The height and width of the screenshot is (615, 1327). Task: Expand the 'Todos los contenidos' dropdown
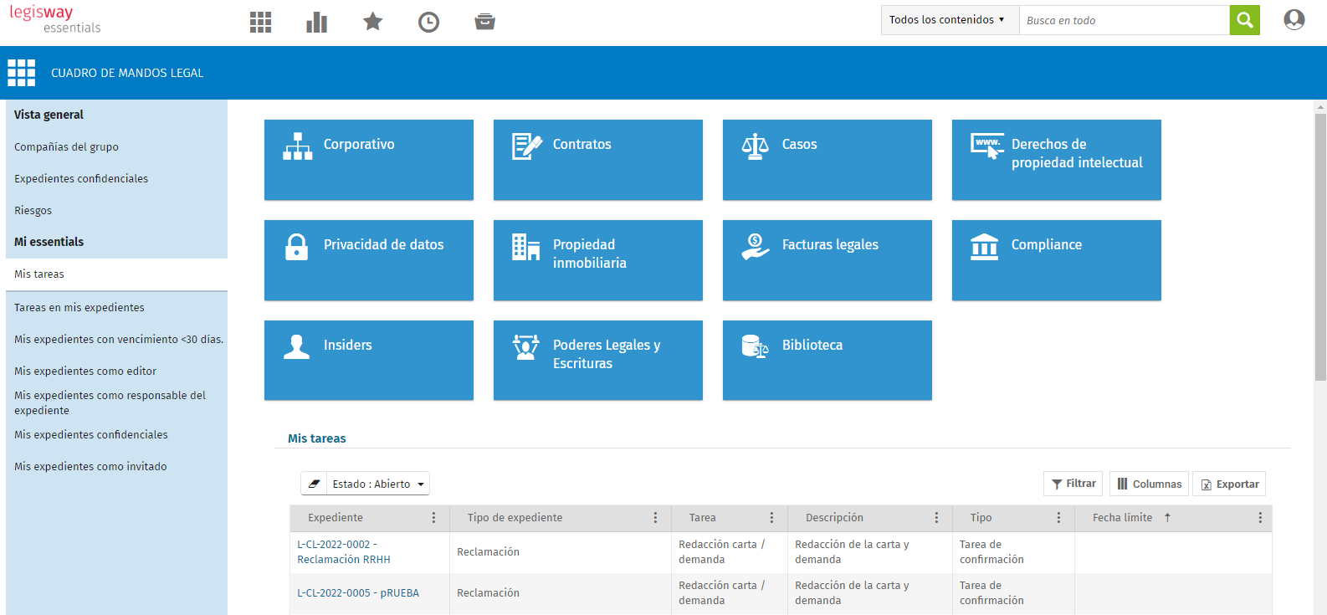tap(949, 20)
